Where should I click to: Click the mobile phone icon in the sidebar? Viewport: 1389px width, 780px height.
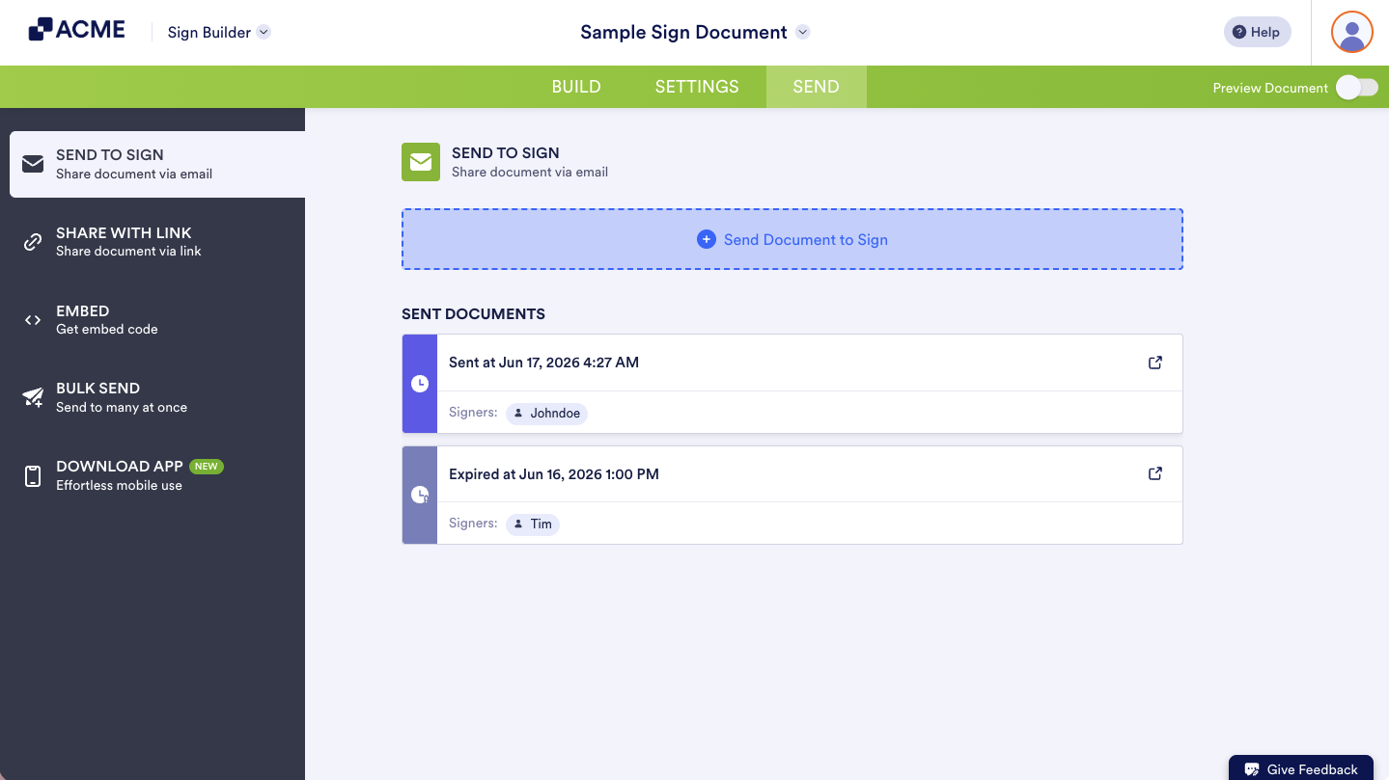33,476
